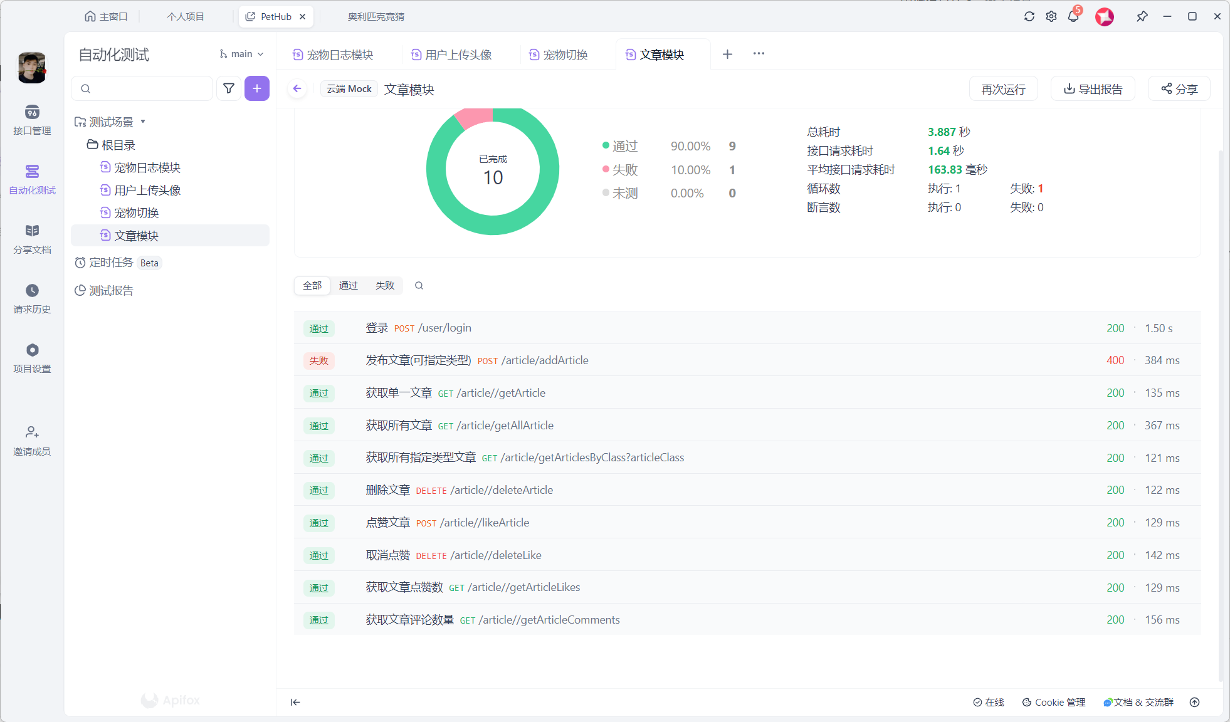Pin the window with the pin icon

pos(1142,16)
